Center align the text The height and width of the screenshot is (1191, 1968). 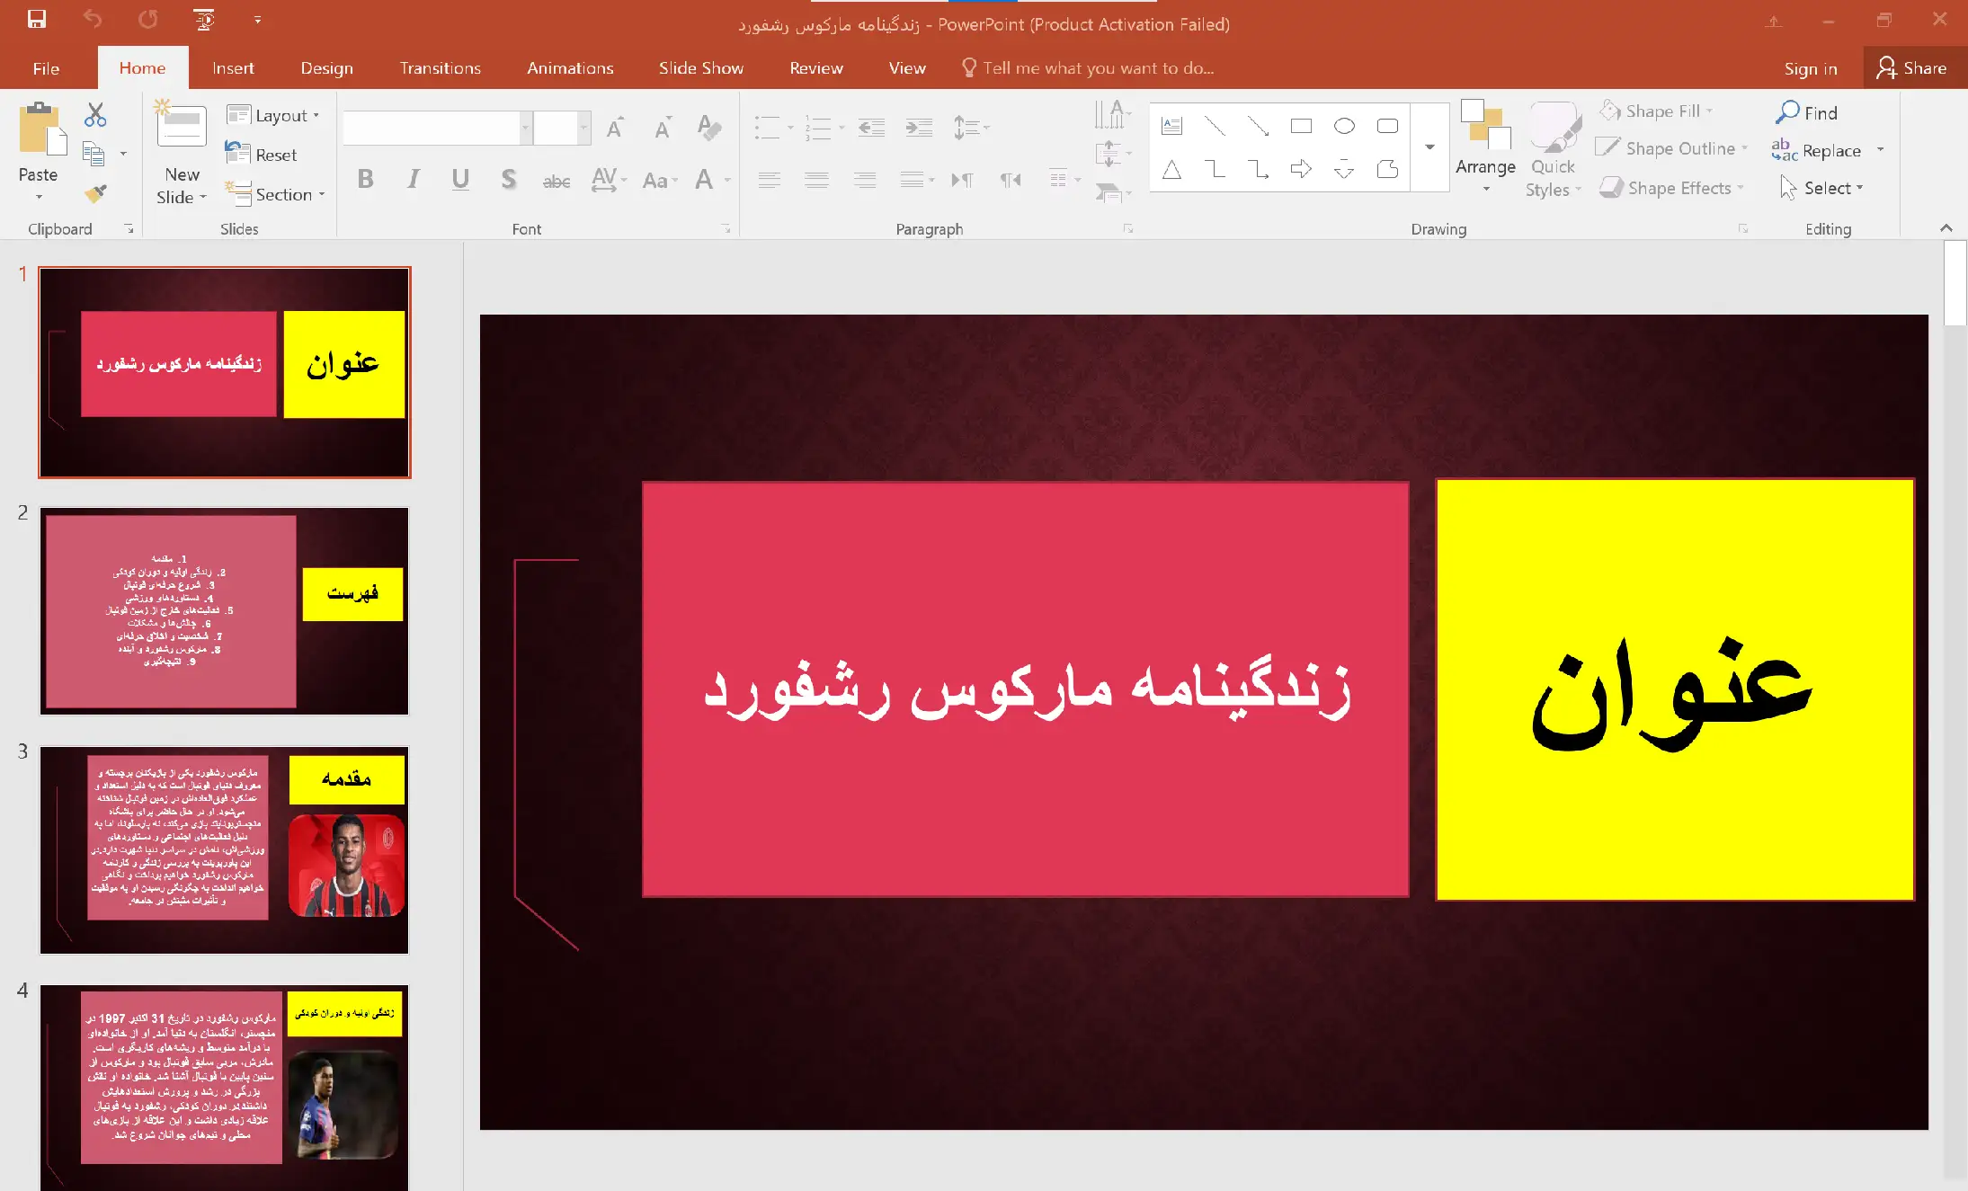click(x=816, y=180)
